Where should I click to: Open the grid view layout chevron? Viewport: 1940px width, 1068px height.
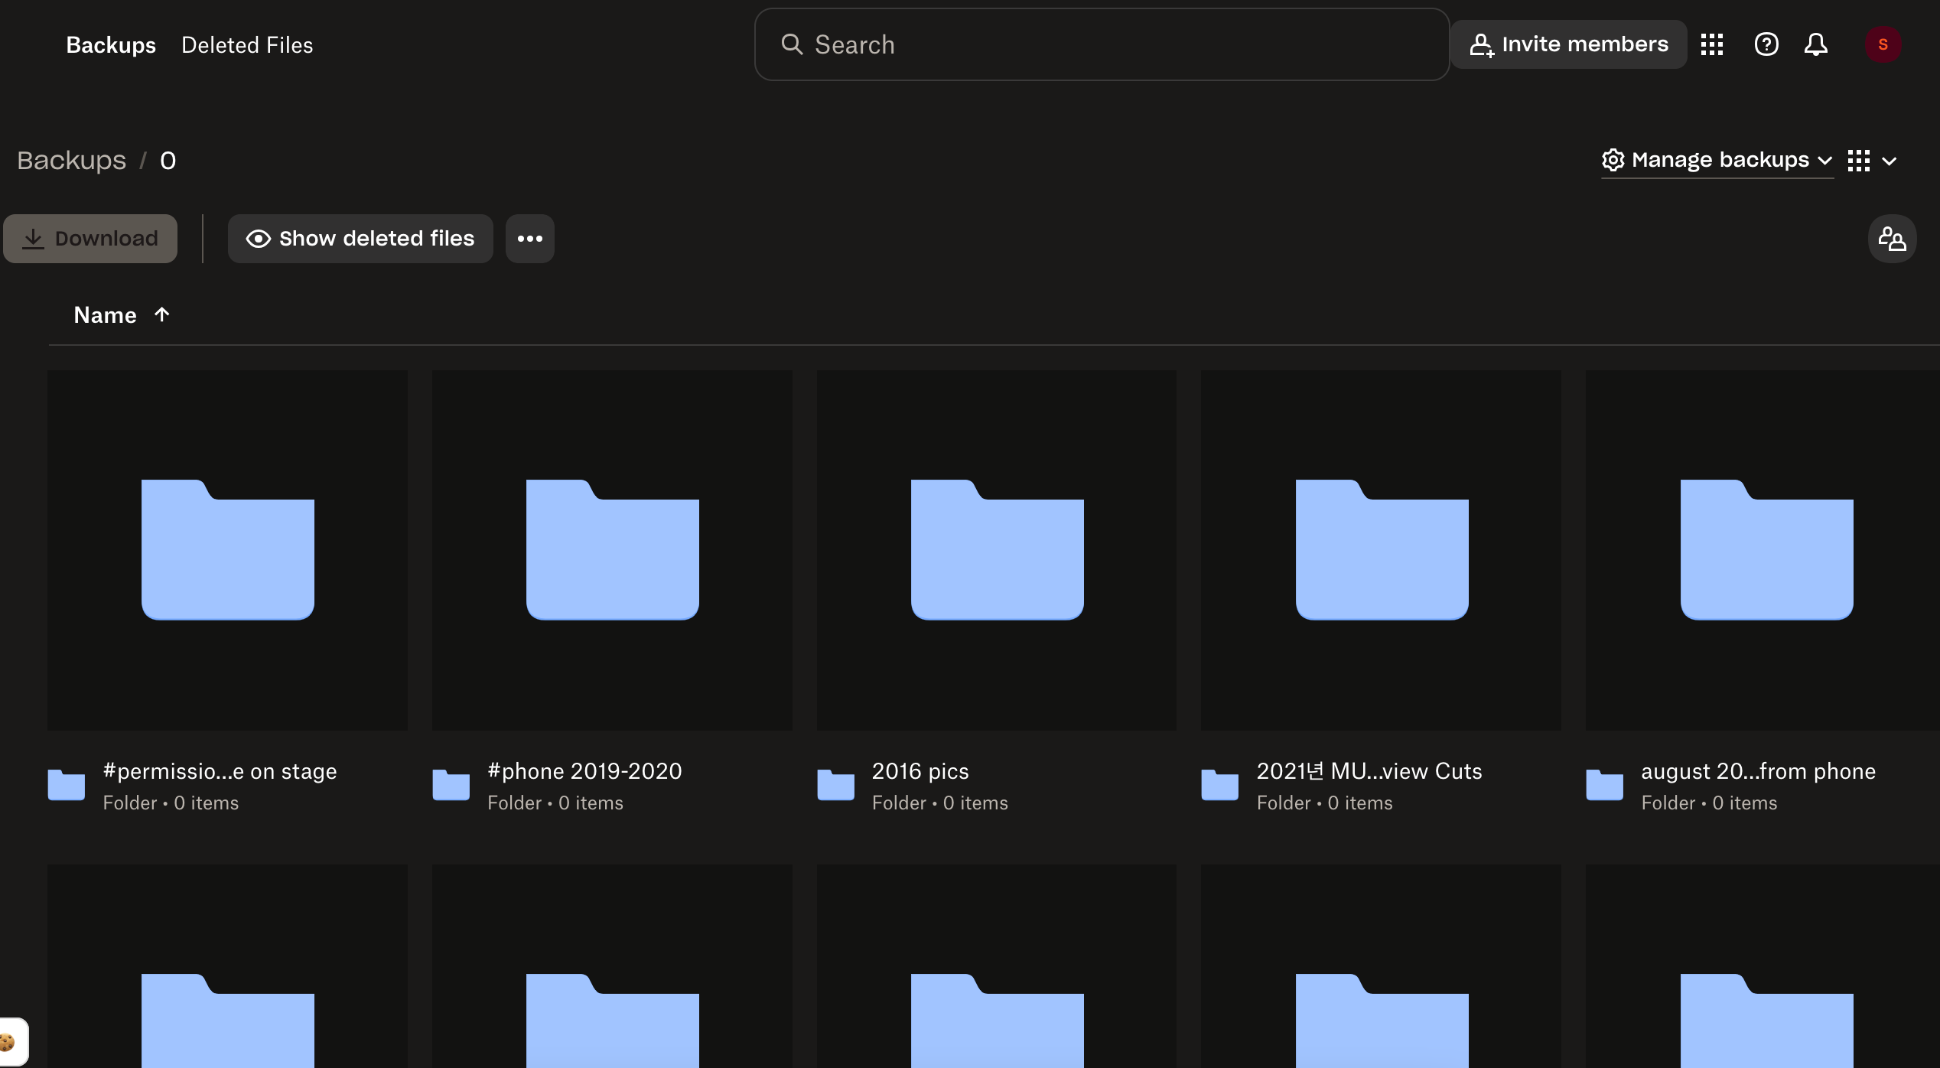[x=1890, y=161]
